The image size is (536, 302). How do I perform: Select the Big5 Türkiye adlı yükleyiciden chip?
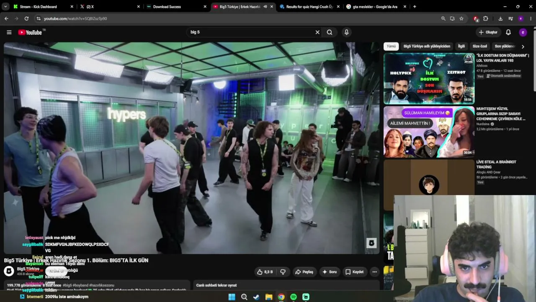point(427,46)
